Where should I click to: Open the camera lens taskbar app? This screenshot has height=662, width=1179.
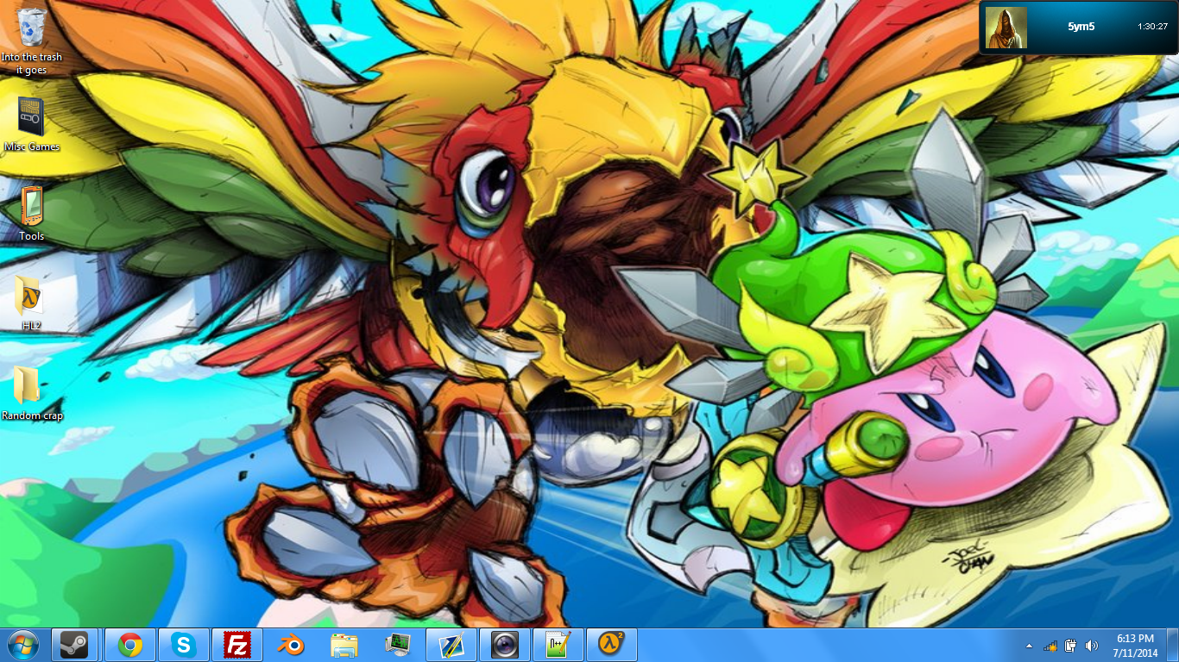pos(505,645)
